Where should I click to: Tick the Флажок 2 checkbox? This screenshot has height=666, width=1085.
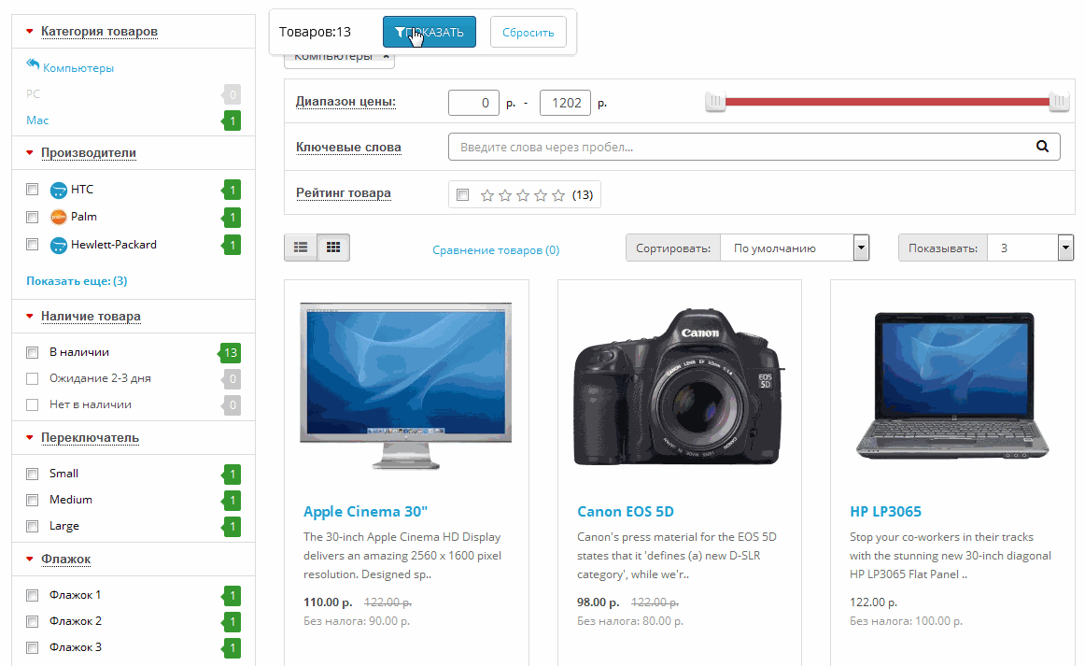point(32,622)
